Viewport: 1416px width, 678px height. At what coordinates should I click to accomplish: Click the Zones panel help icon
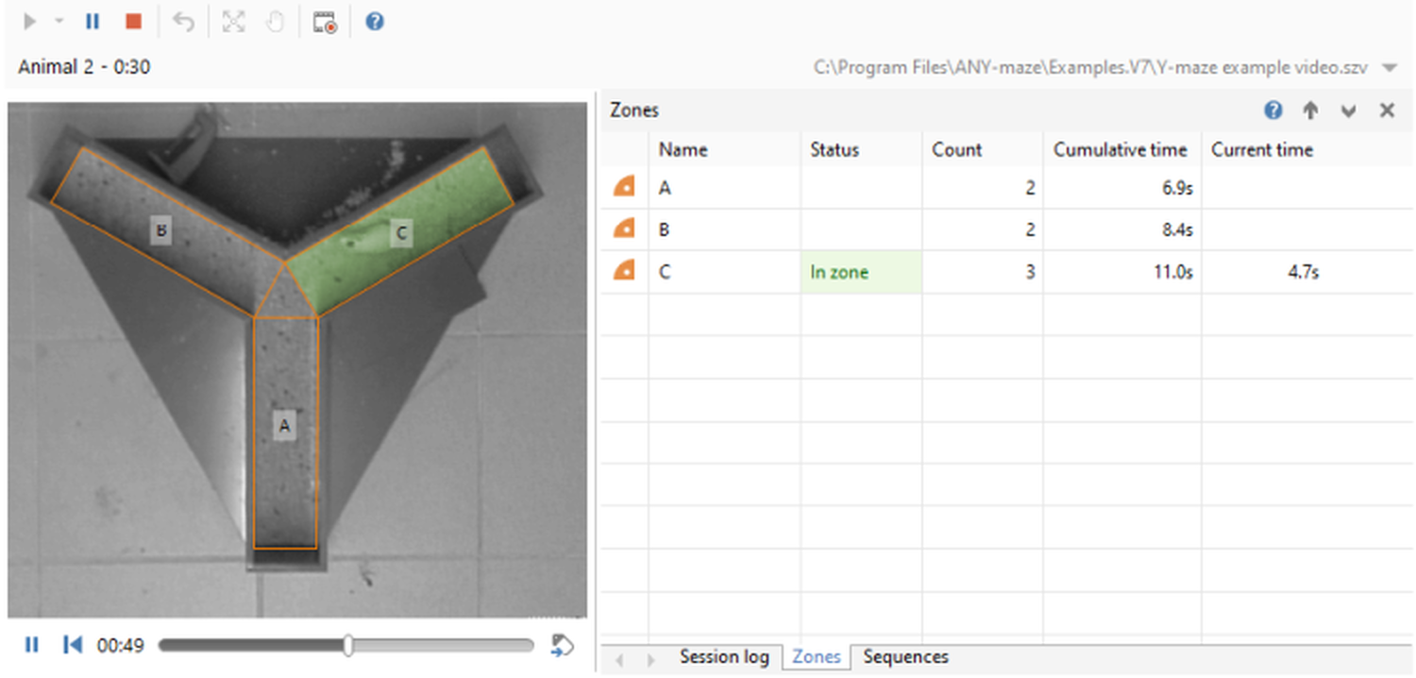click(1273, 110)
